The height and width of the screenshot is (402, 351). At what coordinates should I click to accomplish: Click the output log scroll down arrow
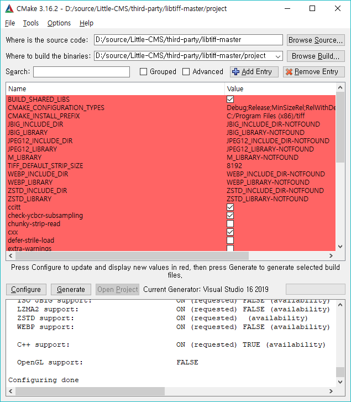340,382
